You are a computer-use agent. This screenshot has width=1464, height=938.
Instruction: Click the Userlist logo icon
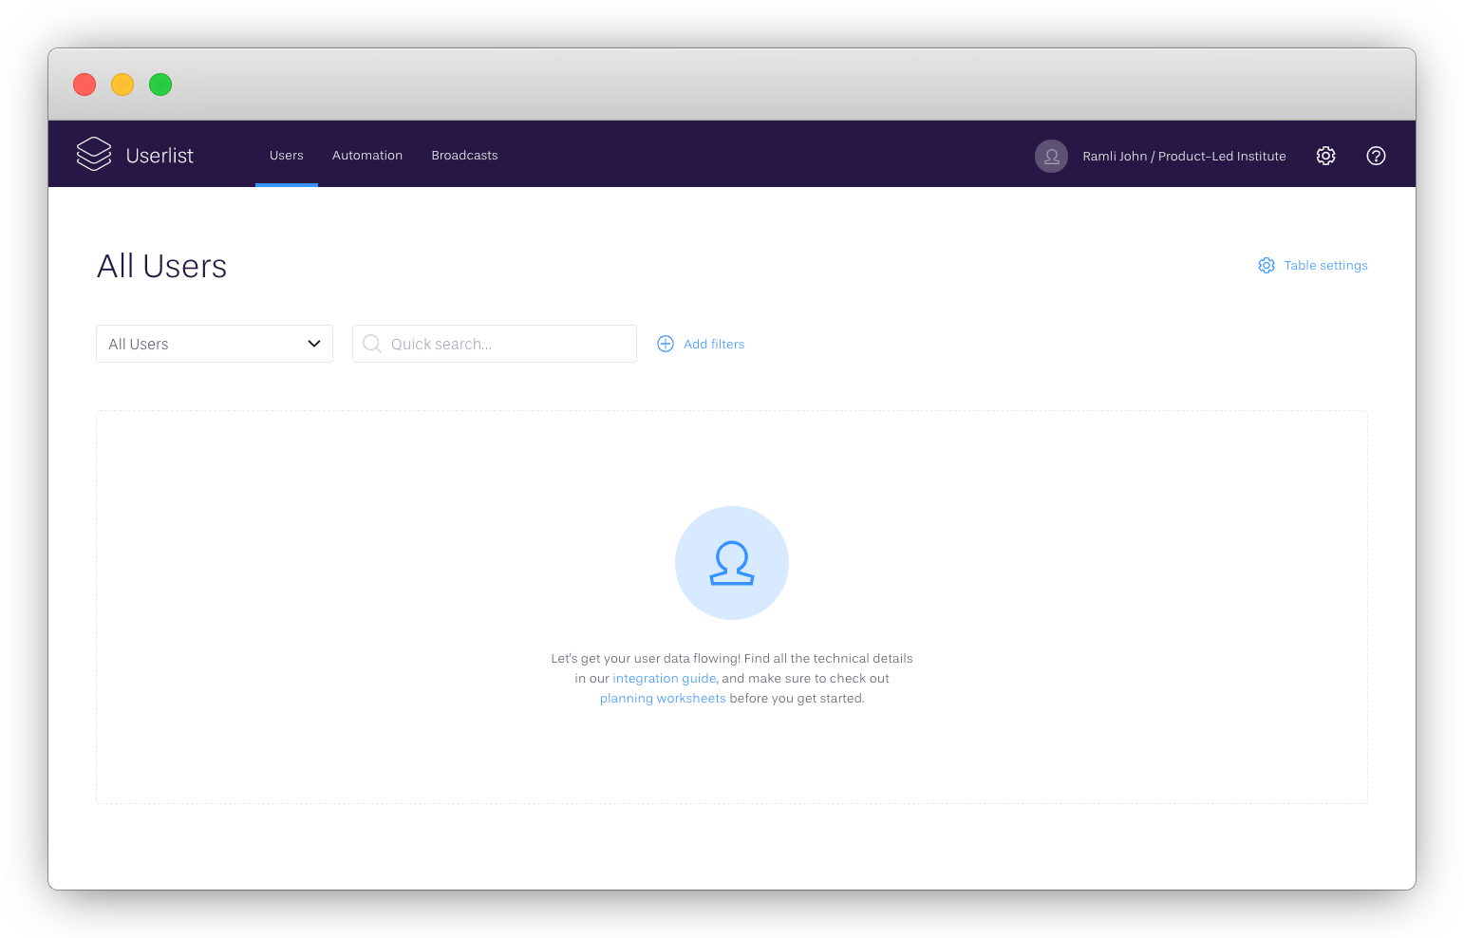[x=93, y=154]
